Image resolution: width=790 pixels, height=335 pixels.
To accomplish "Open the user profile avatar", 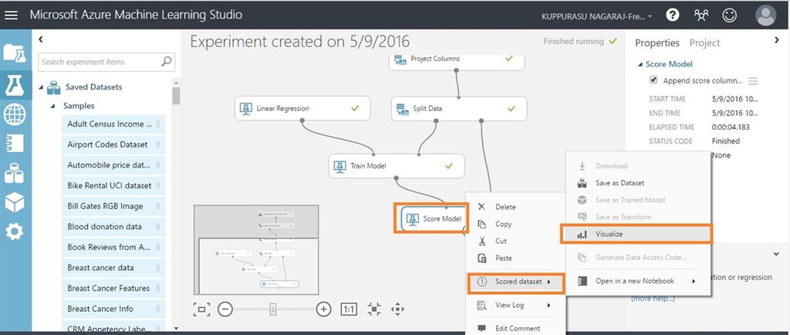I will click(766, 15).
